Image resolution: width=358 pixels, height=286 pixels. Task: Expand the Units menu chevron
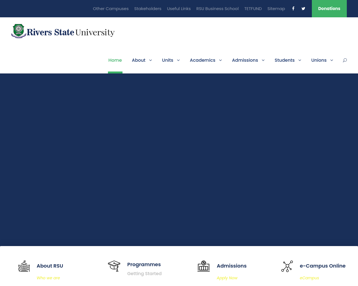click(178, 60)
